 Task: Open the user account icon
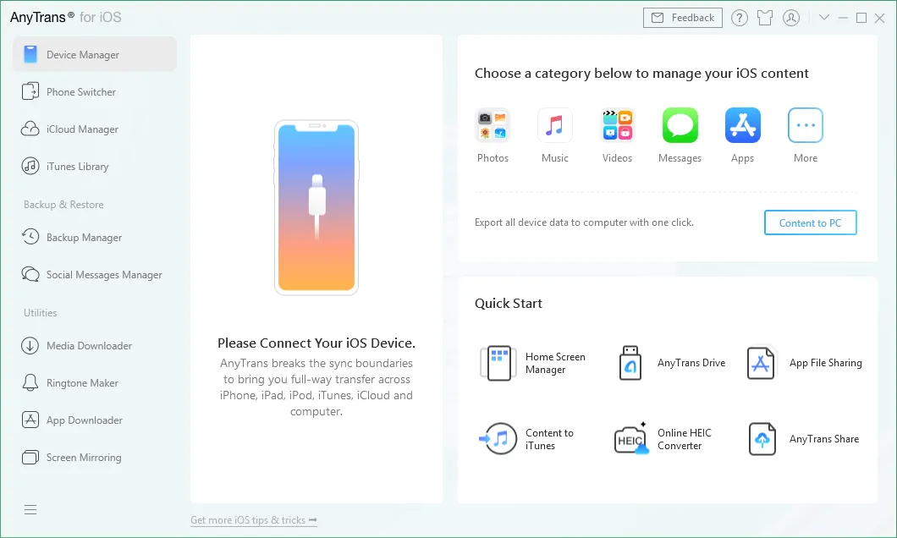791,18
